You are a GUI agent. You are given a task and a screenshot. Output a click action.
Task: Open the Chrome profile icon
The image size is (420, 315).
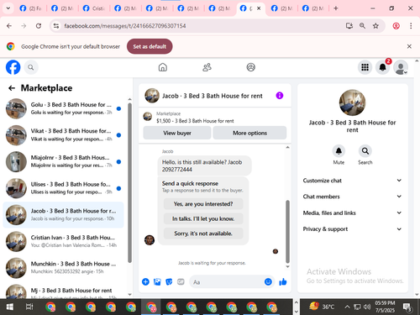pos(396,26)
